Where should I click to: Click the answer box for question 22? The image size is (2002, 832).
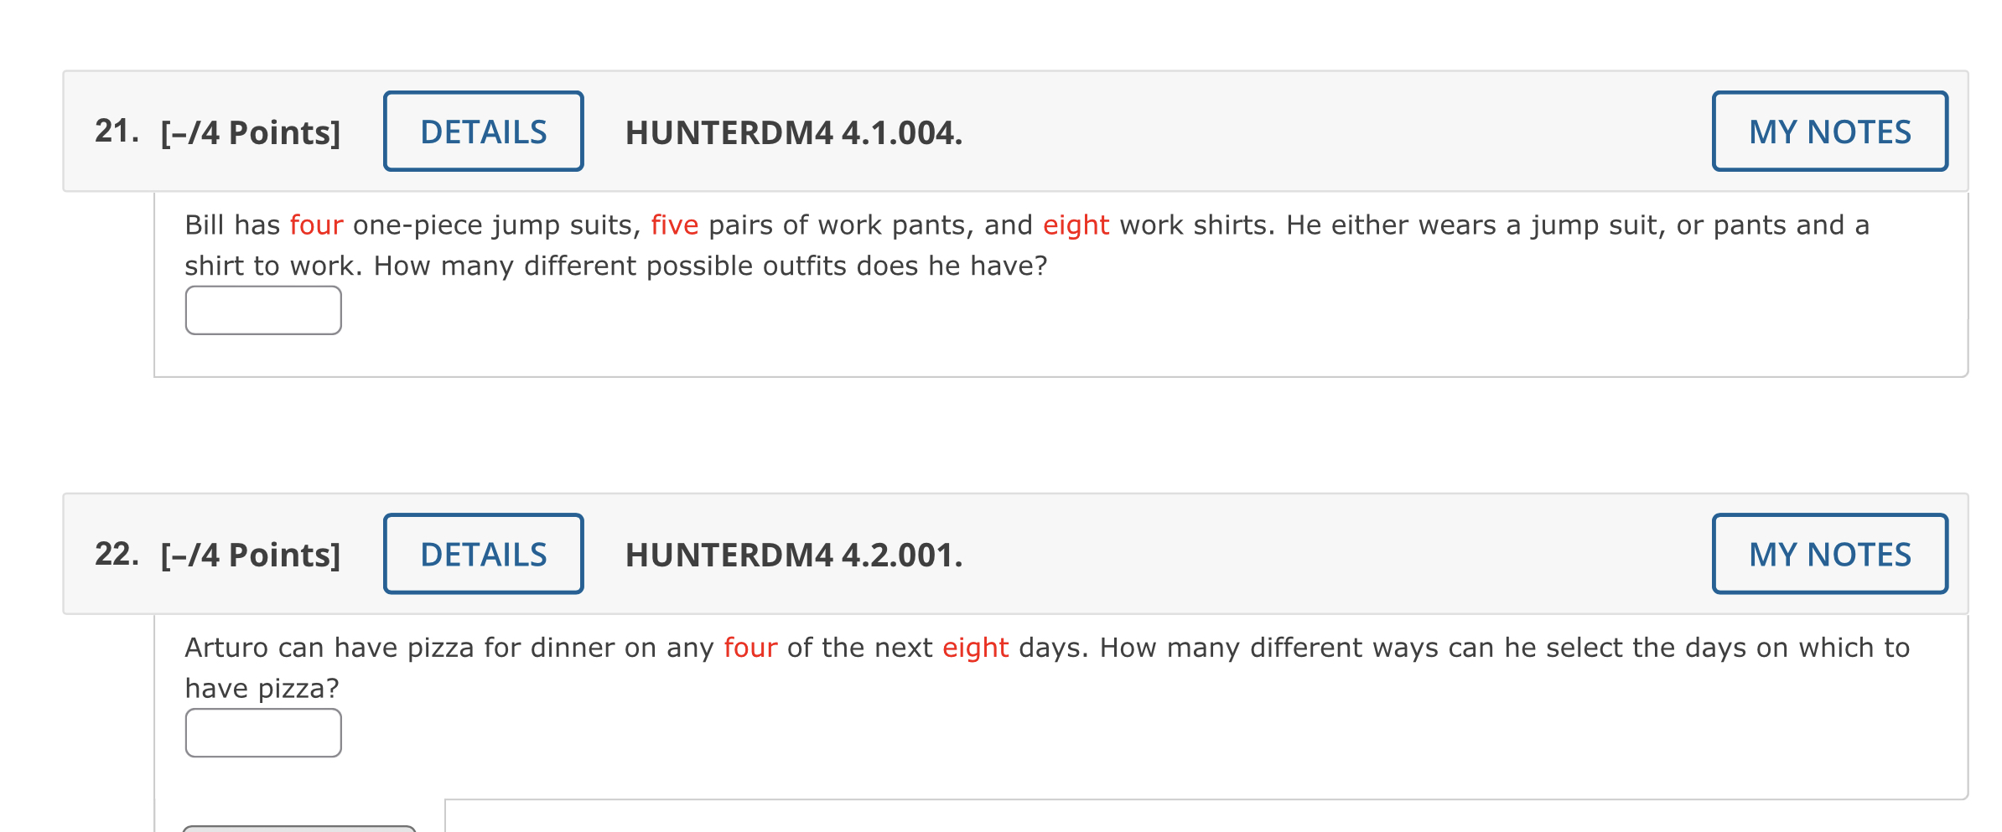coord(262,733)
